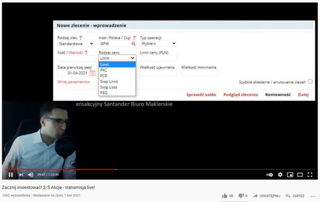
Task: Select Stop Loss from price type list
Action: (x=108, y=87)
